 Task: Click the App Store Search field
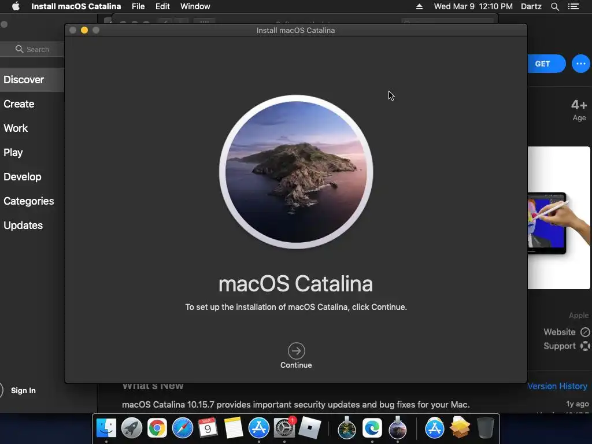tap(32, 49)
